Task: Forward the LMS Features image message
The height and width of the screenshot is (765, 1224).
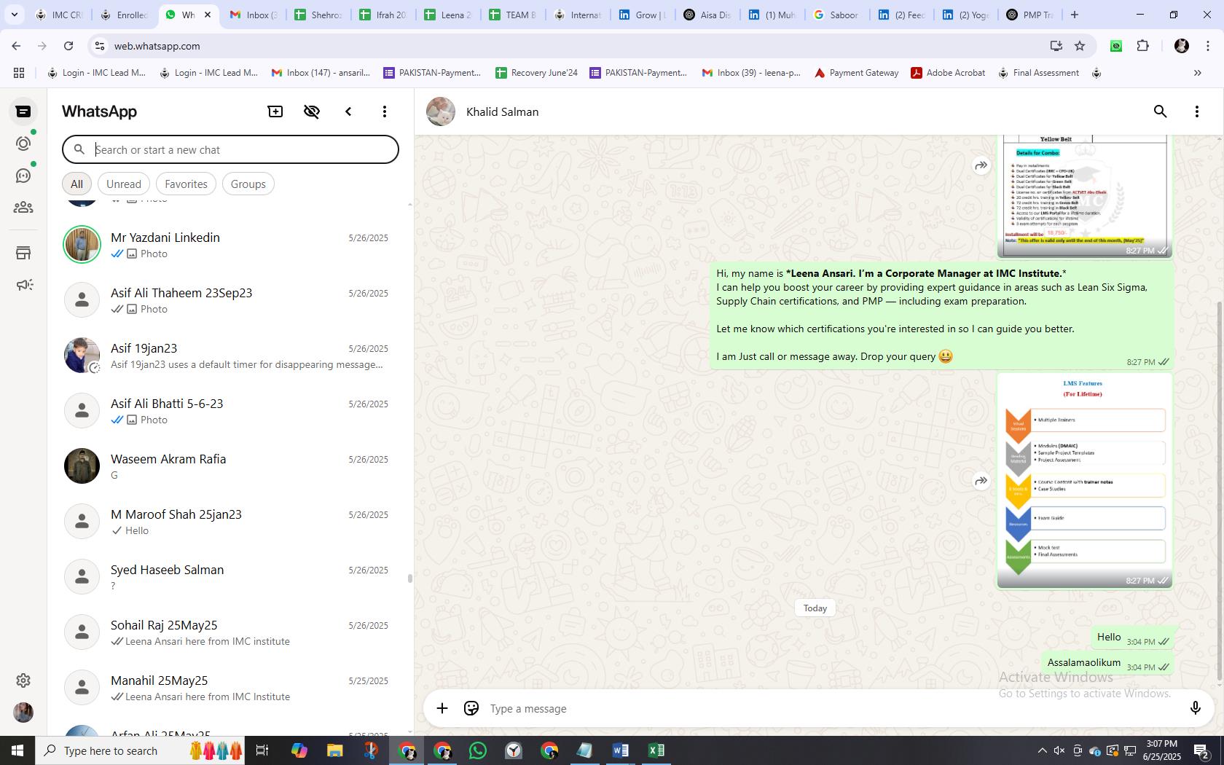Action: point(981,480)
